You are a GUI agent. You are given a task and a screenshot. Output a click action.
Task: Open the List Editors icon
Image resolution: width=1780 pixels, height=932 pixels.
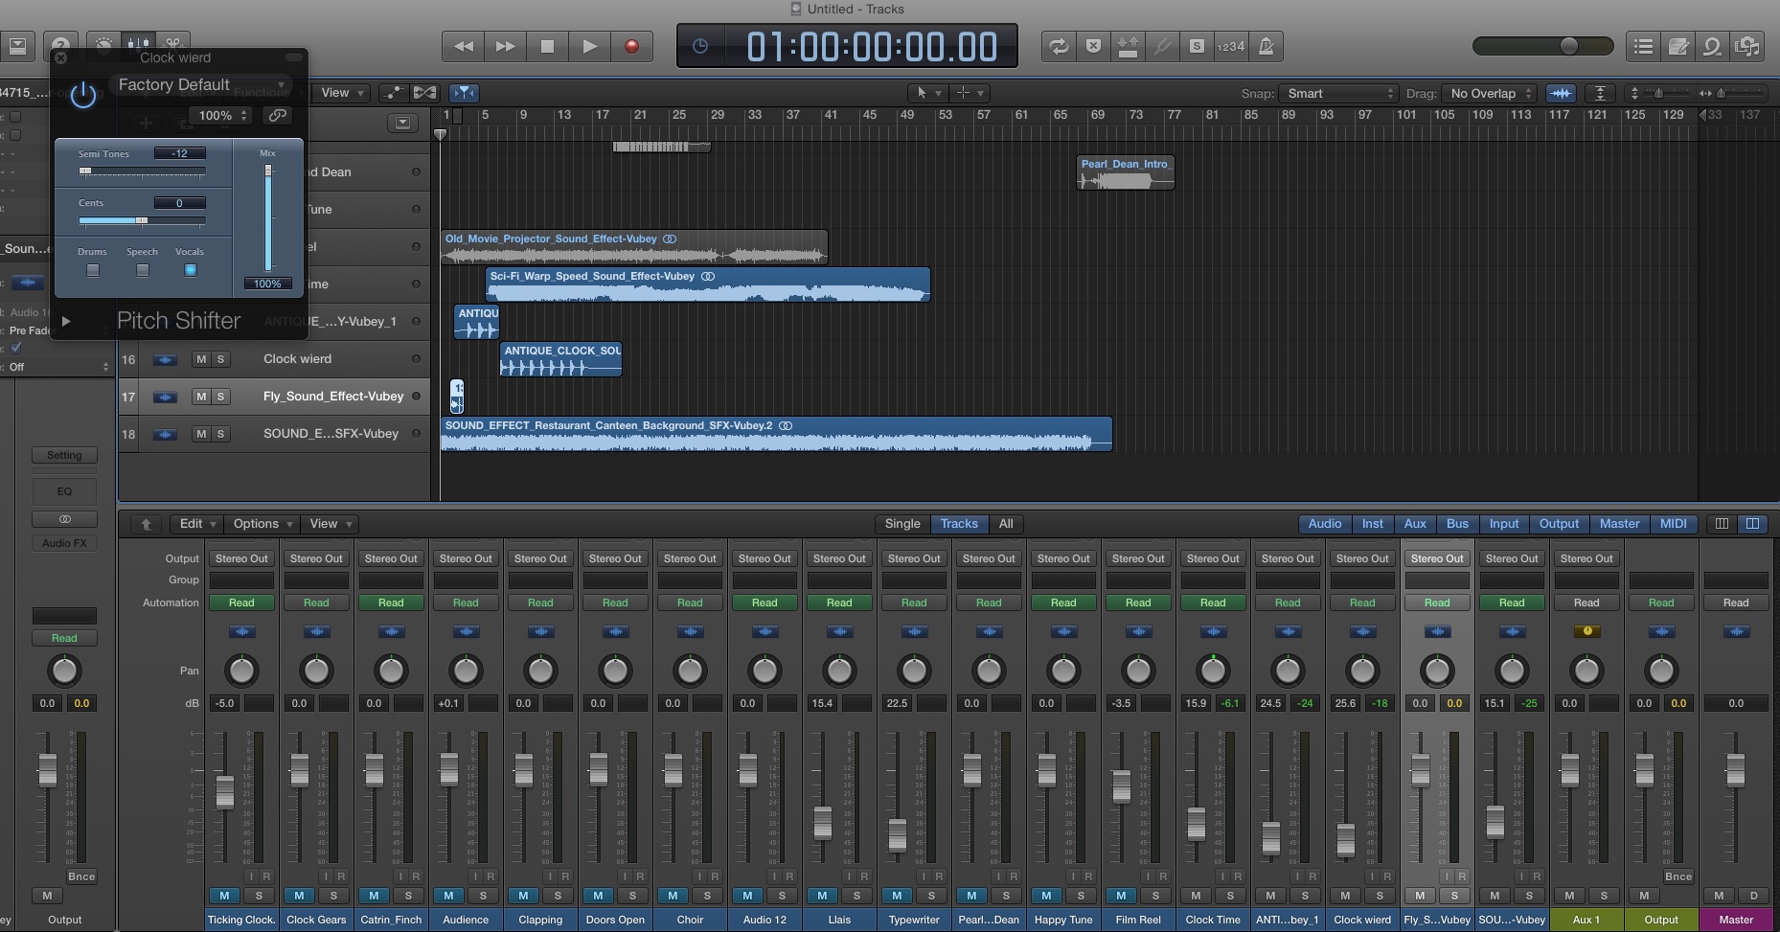1643,46
